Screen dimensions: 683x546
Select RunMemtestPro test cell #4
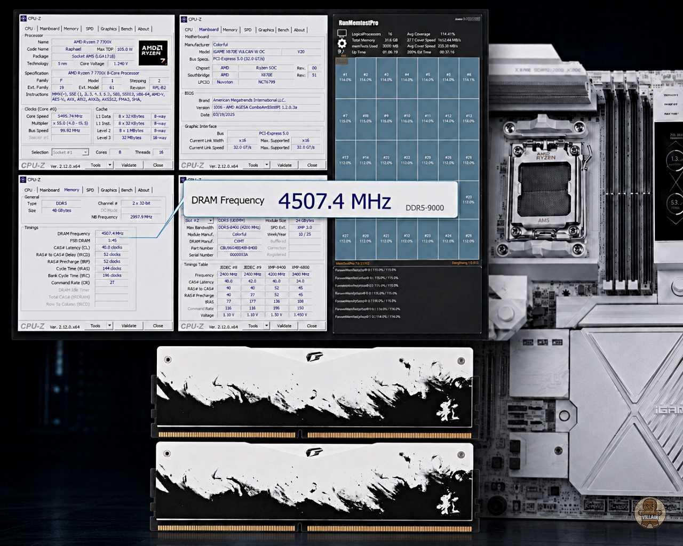407,78
